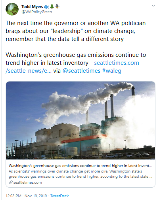The width and height of the screenshot is (159, 200).
Task: Follow seattletimes.com article link in tweet
Action: [117, 63]
